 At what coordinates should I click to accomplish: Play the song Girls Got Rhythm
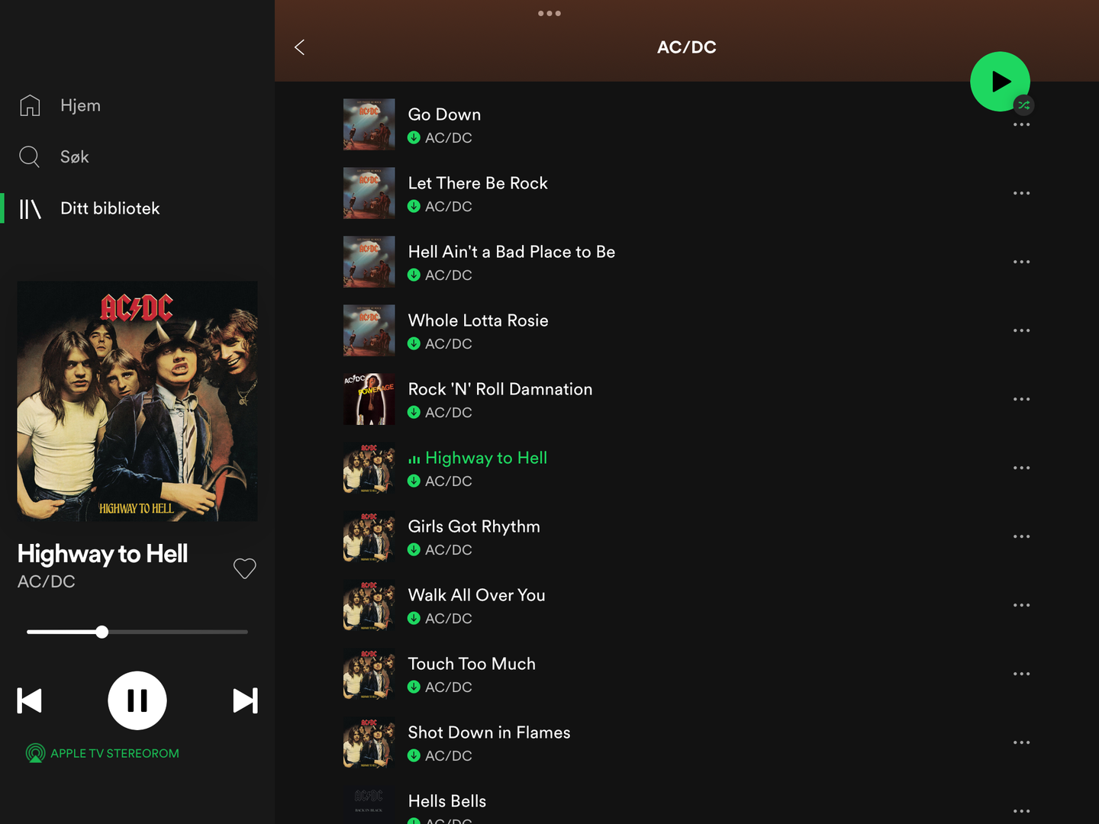(474, 526)
